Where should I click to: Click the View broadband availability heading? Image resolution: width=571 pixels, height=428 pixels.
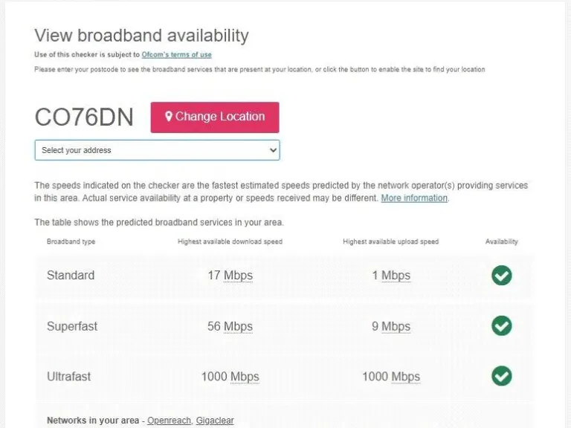(x=141, y=35)
